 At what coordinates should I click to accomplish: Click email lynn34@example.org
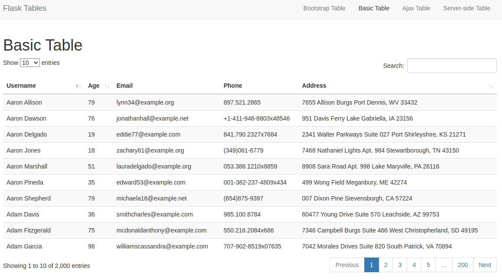[145, 102]
